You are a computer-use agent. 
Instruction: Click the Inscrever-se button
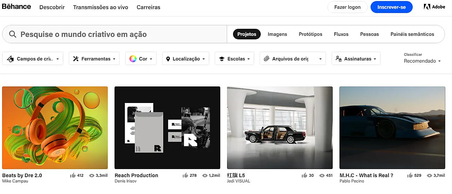coord(392,7)
